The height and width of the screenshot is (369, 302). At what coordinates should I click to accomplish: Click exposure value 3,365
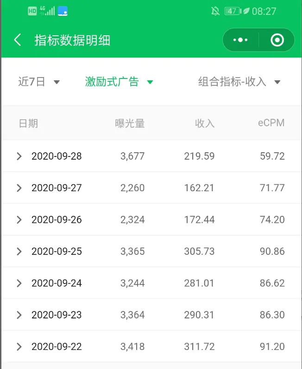[132, 252]
